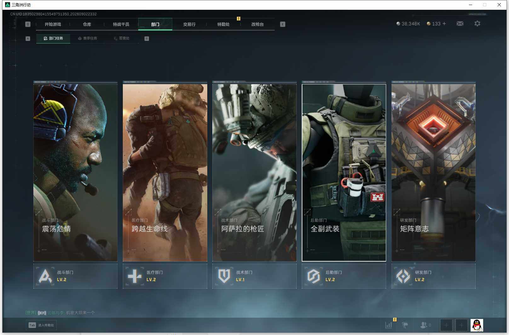Open the 仓库 tab
This screenshot has height=335, width=509.
(87, 24)
